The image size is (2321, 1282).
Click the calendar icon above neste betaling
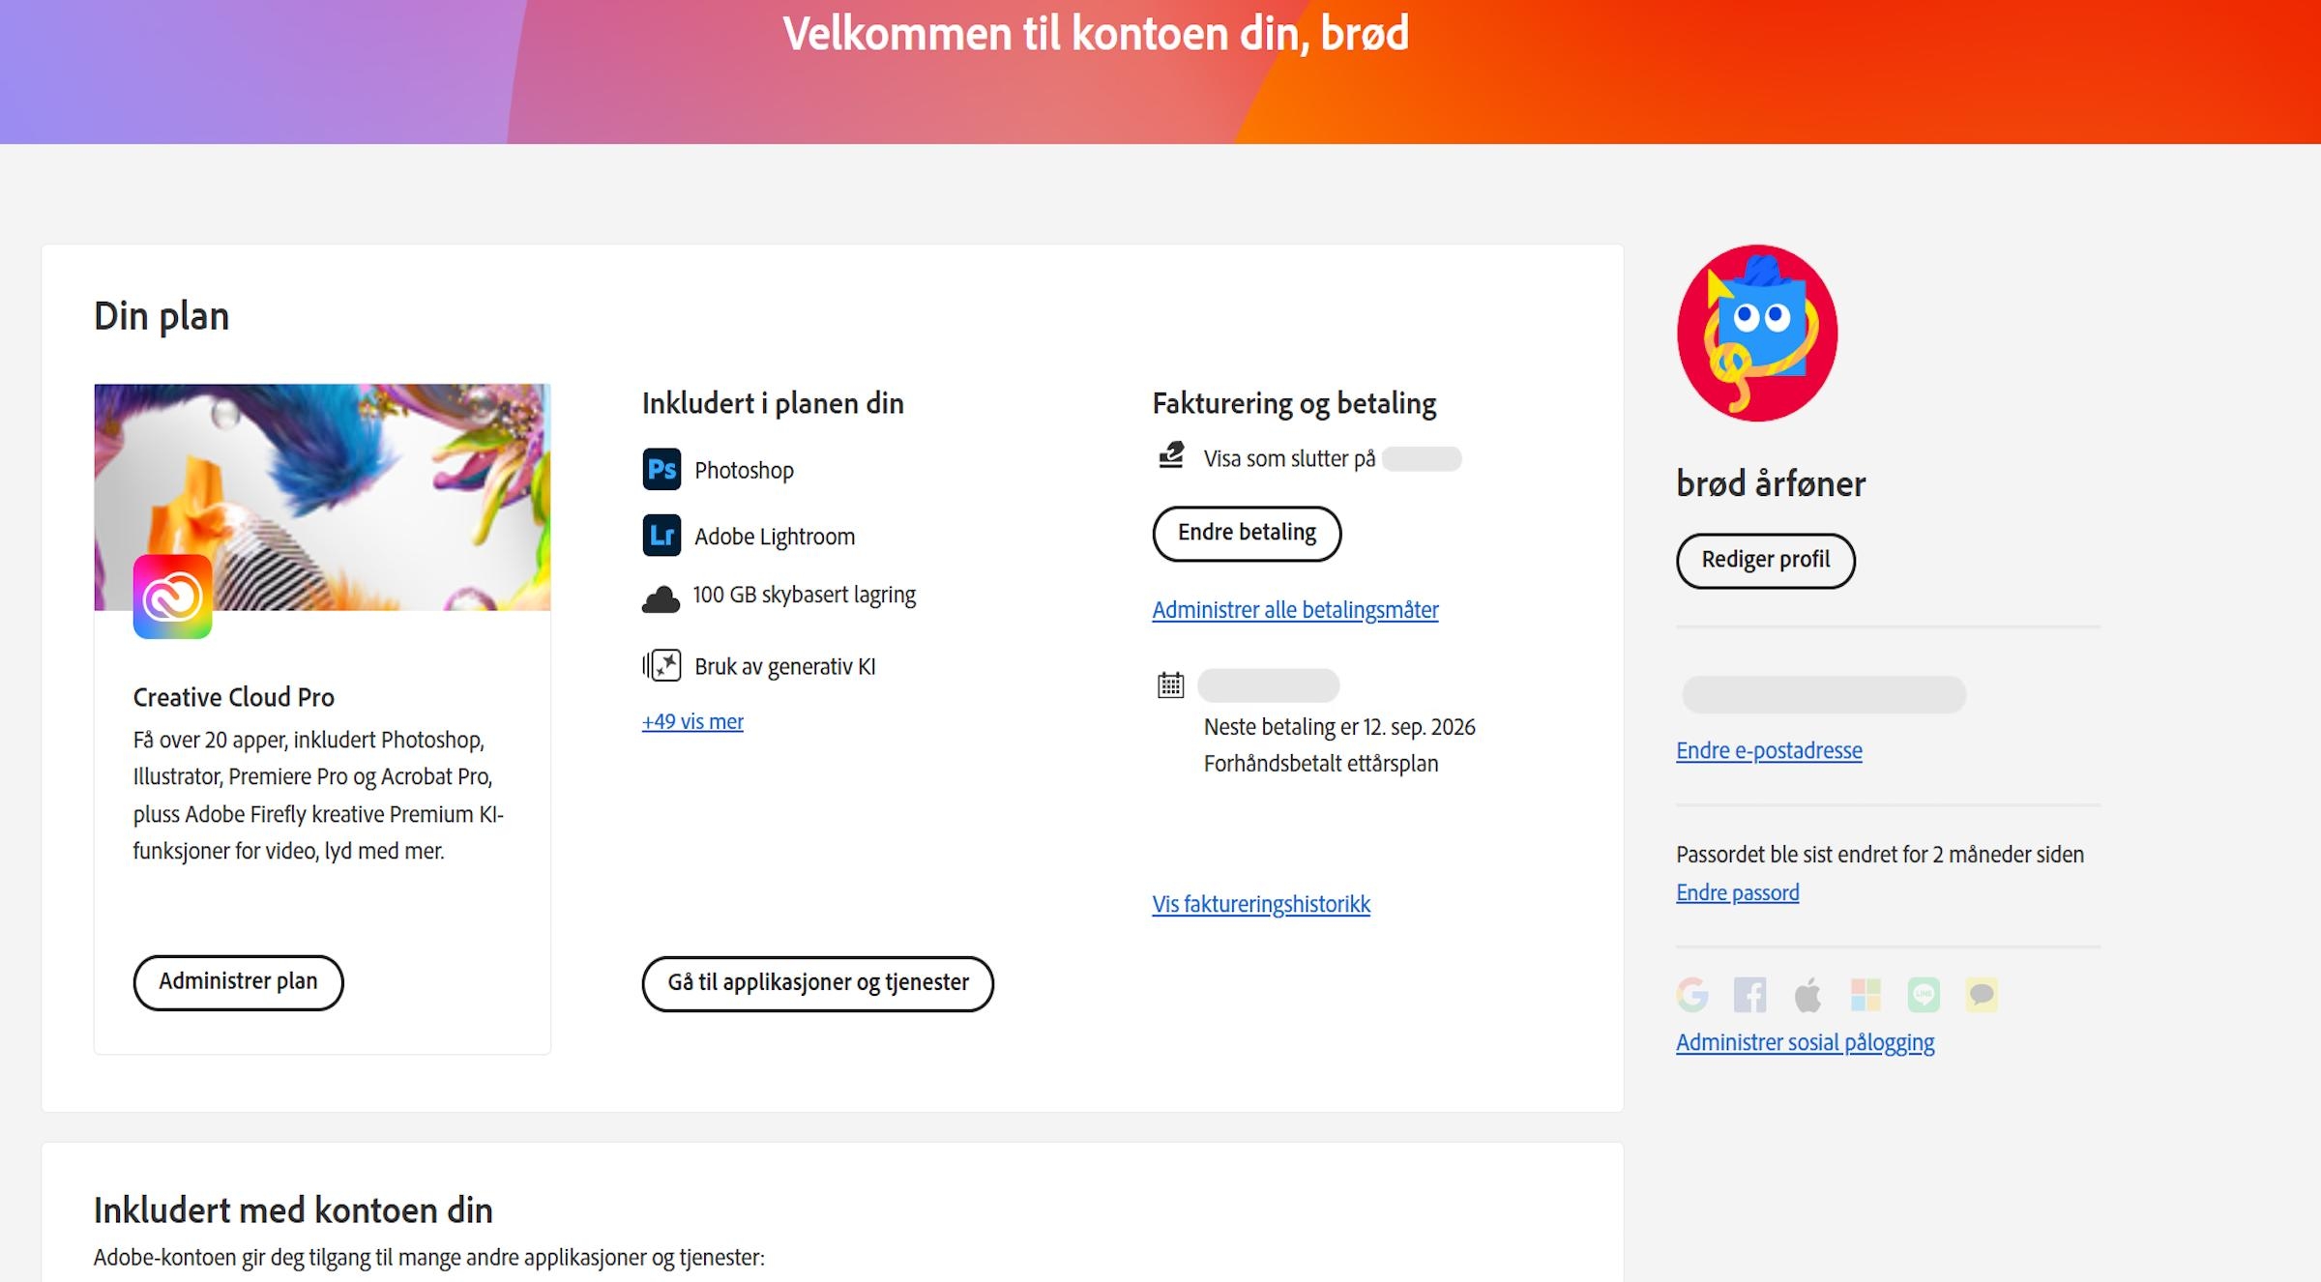(1170, 685)
